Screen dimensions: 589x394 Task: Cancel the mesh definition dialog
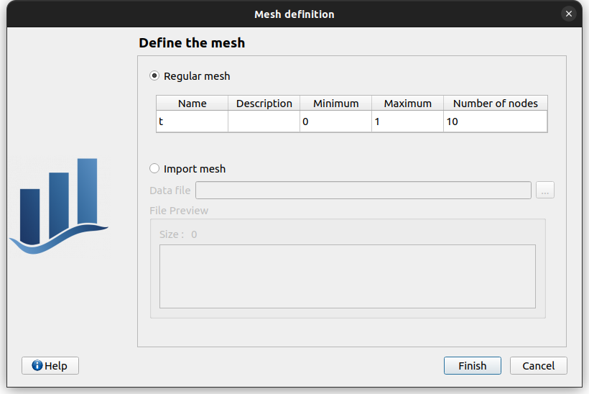point(538,366)
